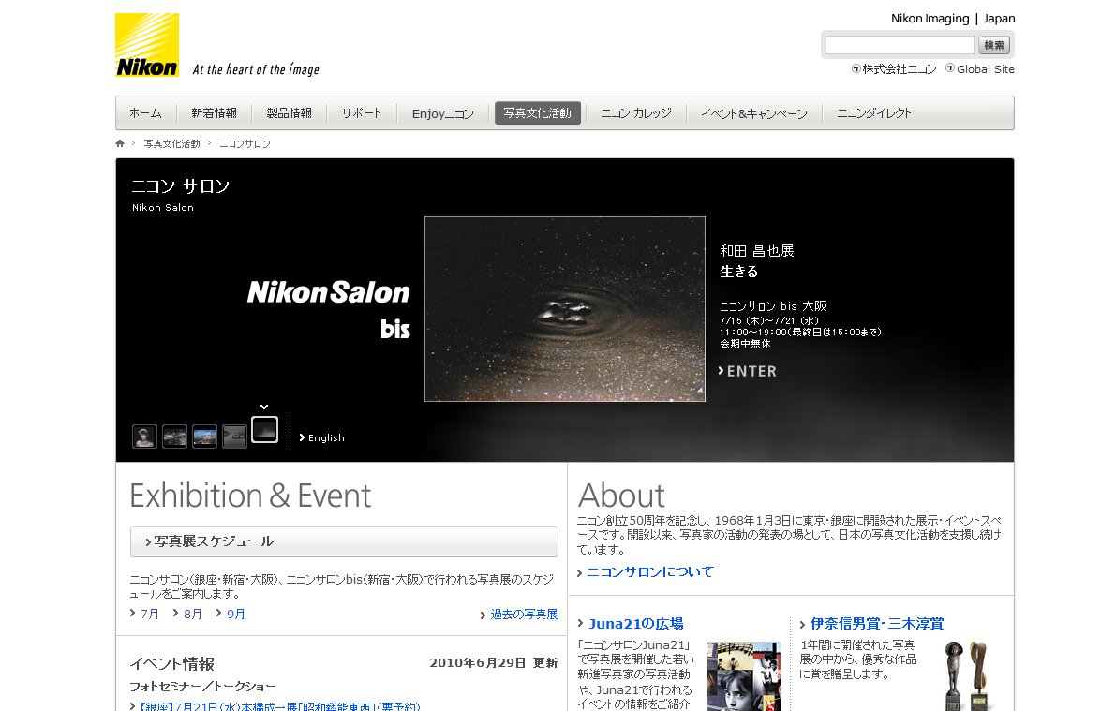Viewport: 1101px width, 711px height.
Task: Click the Juna21 photo collage thumbnail
Action: (744, 676)
